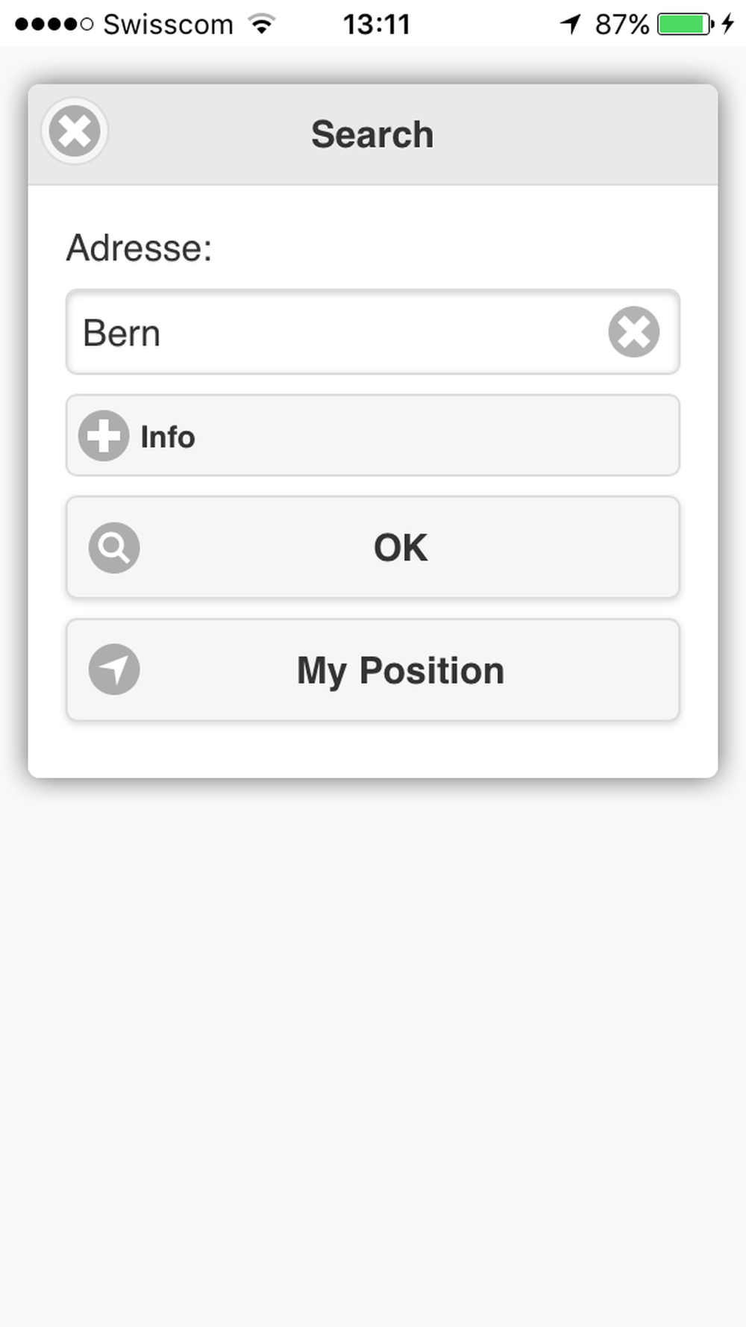Expand the Info collapsible section
The height and width of the screenshot is (1327, 746).
(373, 436)
